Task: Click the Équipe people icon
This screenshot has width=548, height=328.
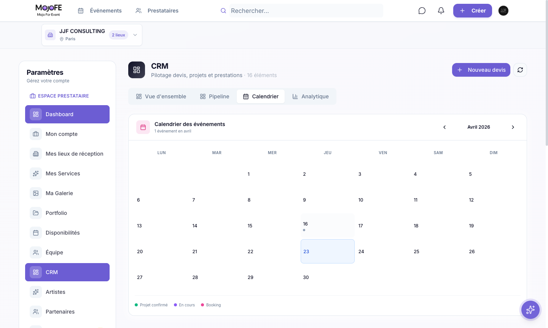Action: [36, 252]
